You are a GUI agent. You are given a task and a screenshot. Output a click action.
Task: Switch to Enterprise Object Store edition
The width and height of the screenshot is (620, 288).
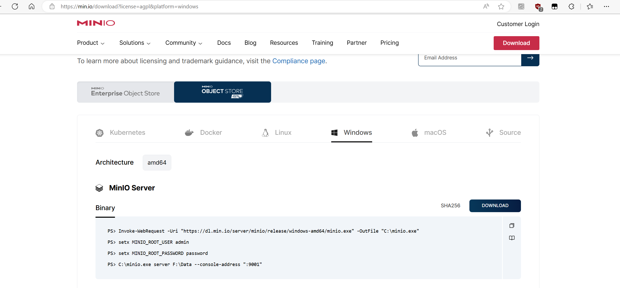tap(125, 92)
